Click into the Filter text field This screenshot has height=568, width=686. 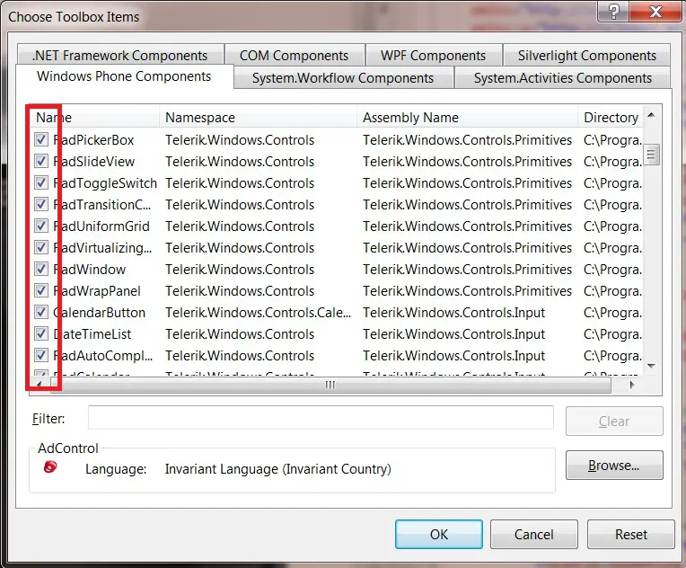[x=321, y=418]
